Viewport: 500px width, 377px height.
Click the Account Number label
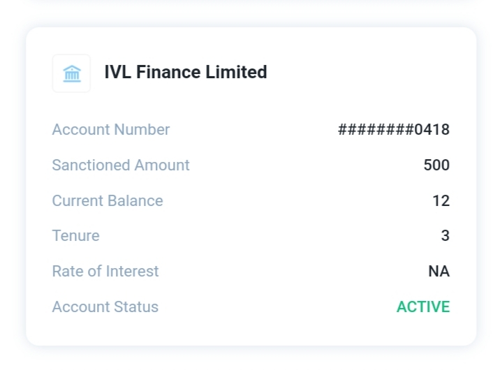pos(110,130)
